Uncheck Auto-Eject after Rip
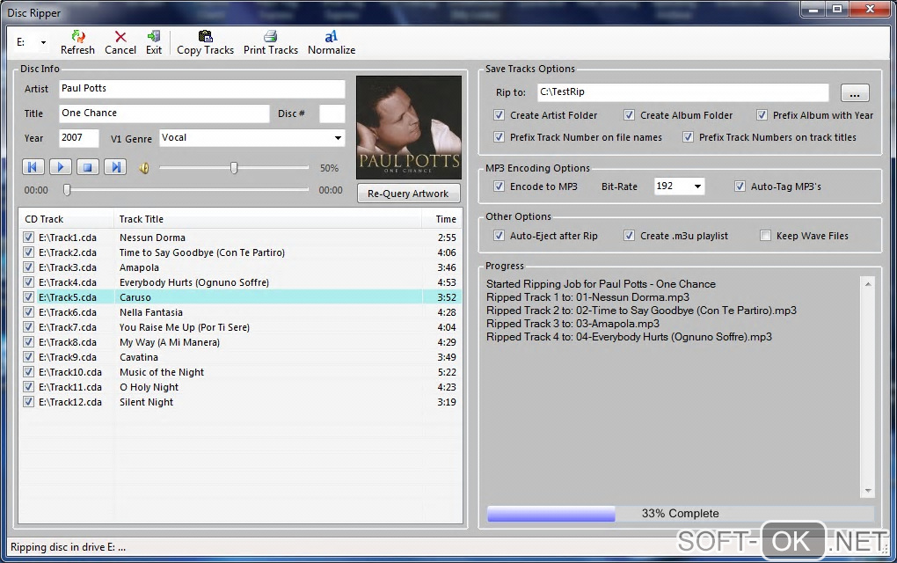Viewport: 897px width, 563px height. tap(499, 235)
